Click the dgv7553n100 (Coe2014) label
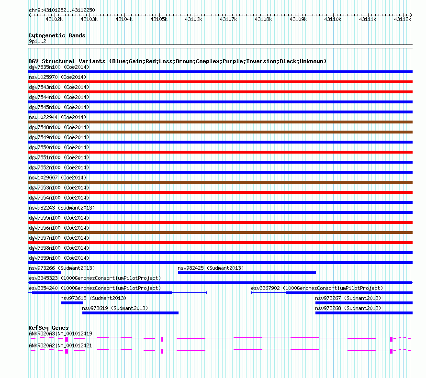Screen dimensions: 426x378 (x=59, y=188)
